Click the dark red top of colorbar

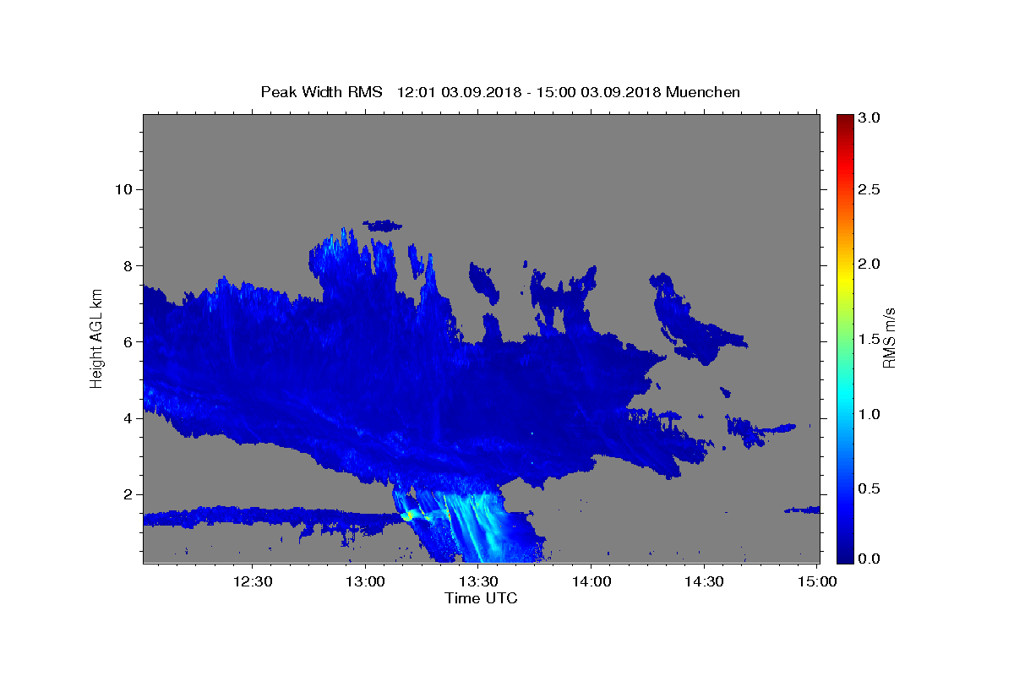[844, 120]
